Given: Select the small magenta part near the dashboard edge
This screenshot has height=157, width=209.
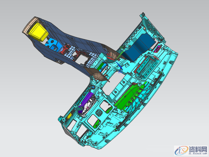Looking at the screenshot, I should pos(158,48).
